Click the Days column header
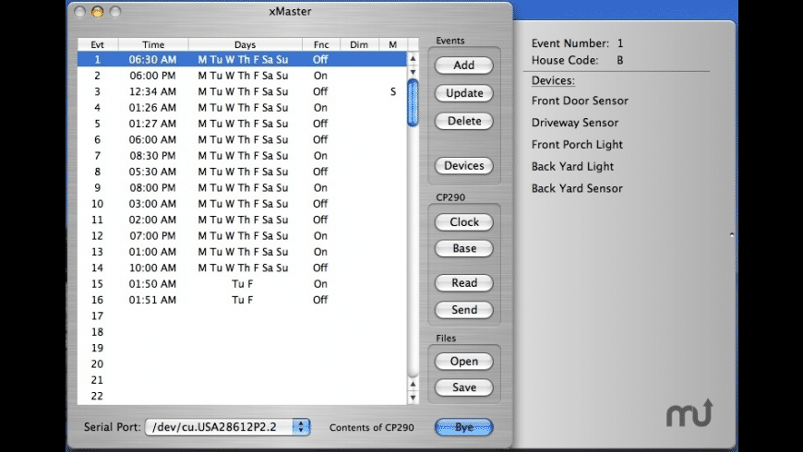This screenshot has height=452, width=803. point(245,44)
